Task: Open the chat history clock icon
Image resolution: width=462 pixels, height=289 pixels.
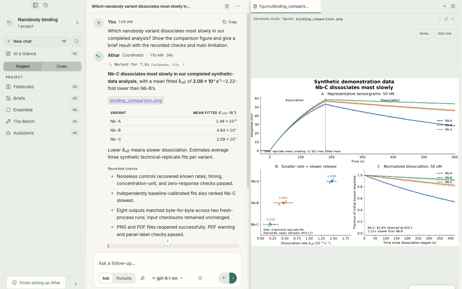Action: pos(46,5)
